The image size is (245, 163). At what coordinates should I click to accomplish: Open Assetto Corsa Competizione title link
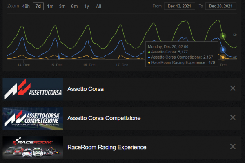104,118
